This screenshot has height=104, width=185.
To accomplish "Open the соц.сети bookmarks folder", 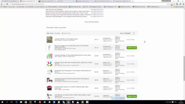I will pos(12,7).
